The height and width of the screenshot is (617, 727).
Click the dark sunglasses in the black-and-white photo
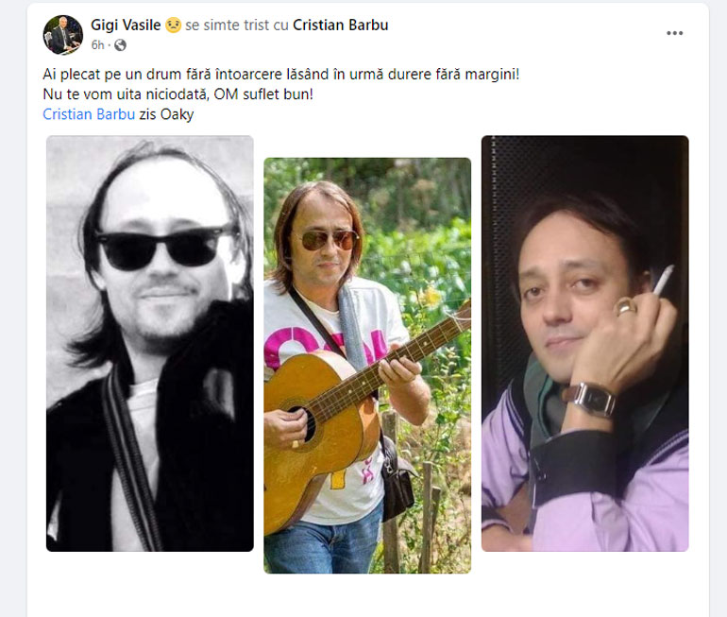pos(166,248)
